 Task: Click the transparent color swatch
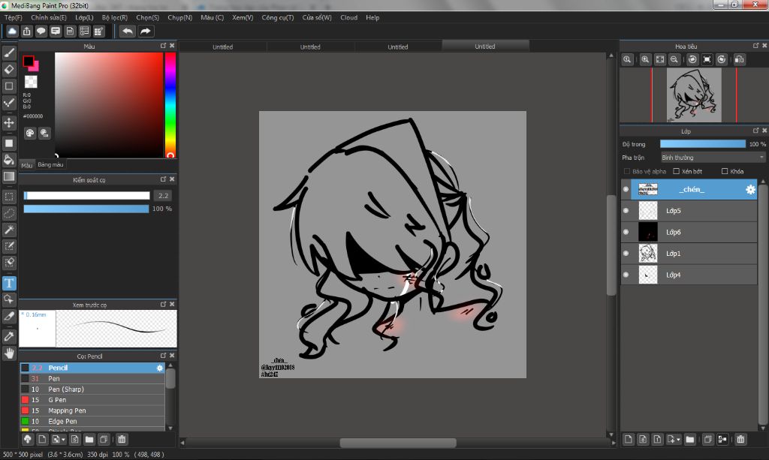30,81
